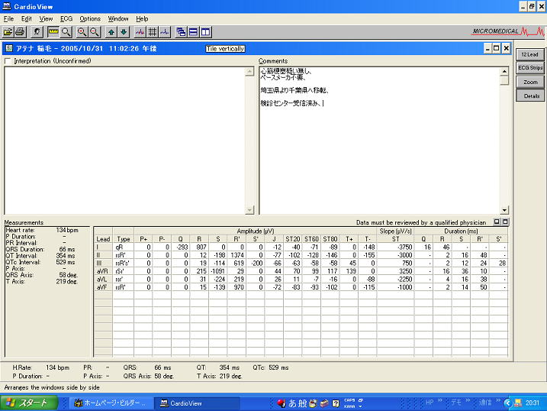Viewport: 547px width, 411px height.
Task: Select the aVR lead row header
Action: pos(103,271)
